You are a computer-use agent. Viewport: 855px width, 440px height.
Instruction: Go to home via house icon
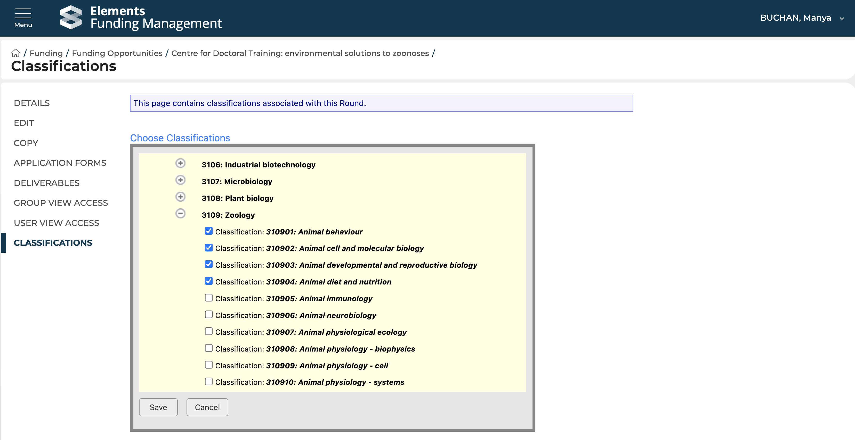[x=15, y=53]
